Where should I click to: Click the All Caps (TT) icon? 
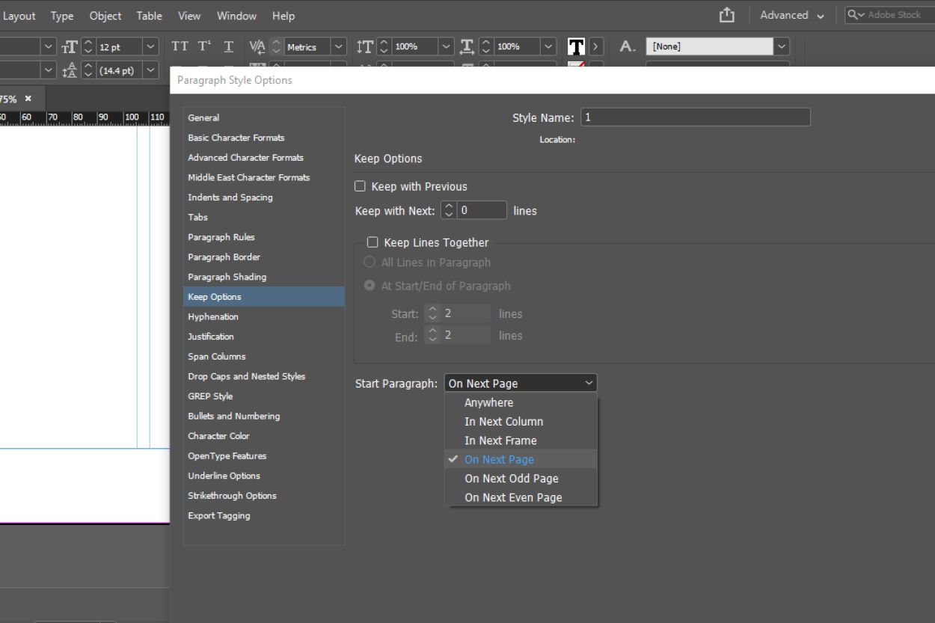180,46
